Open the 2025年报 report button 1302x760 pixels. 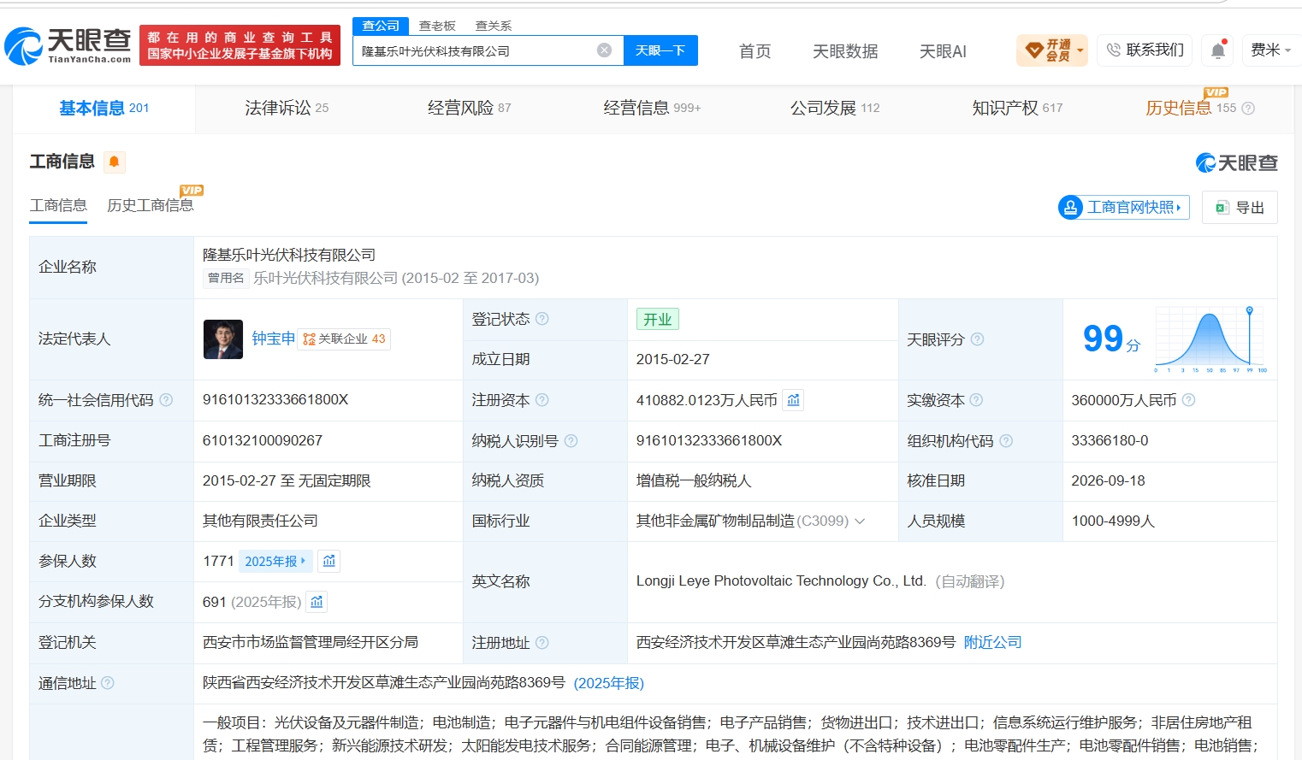[275, 562]
